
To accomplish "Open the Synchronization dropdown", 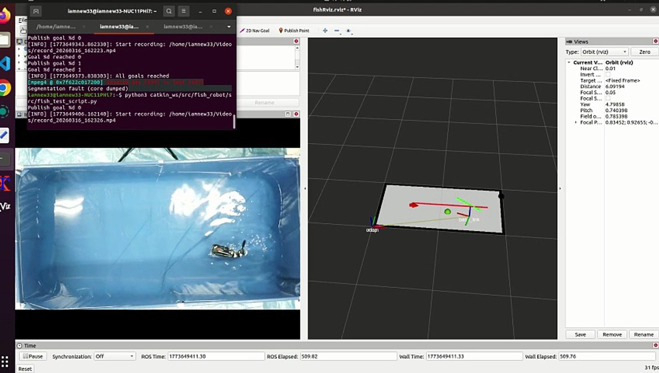I will pyautogui.click(x=114, y=356).
